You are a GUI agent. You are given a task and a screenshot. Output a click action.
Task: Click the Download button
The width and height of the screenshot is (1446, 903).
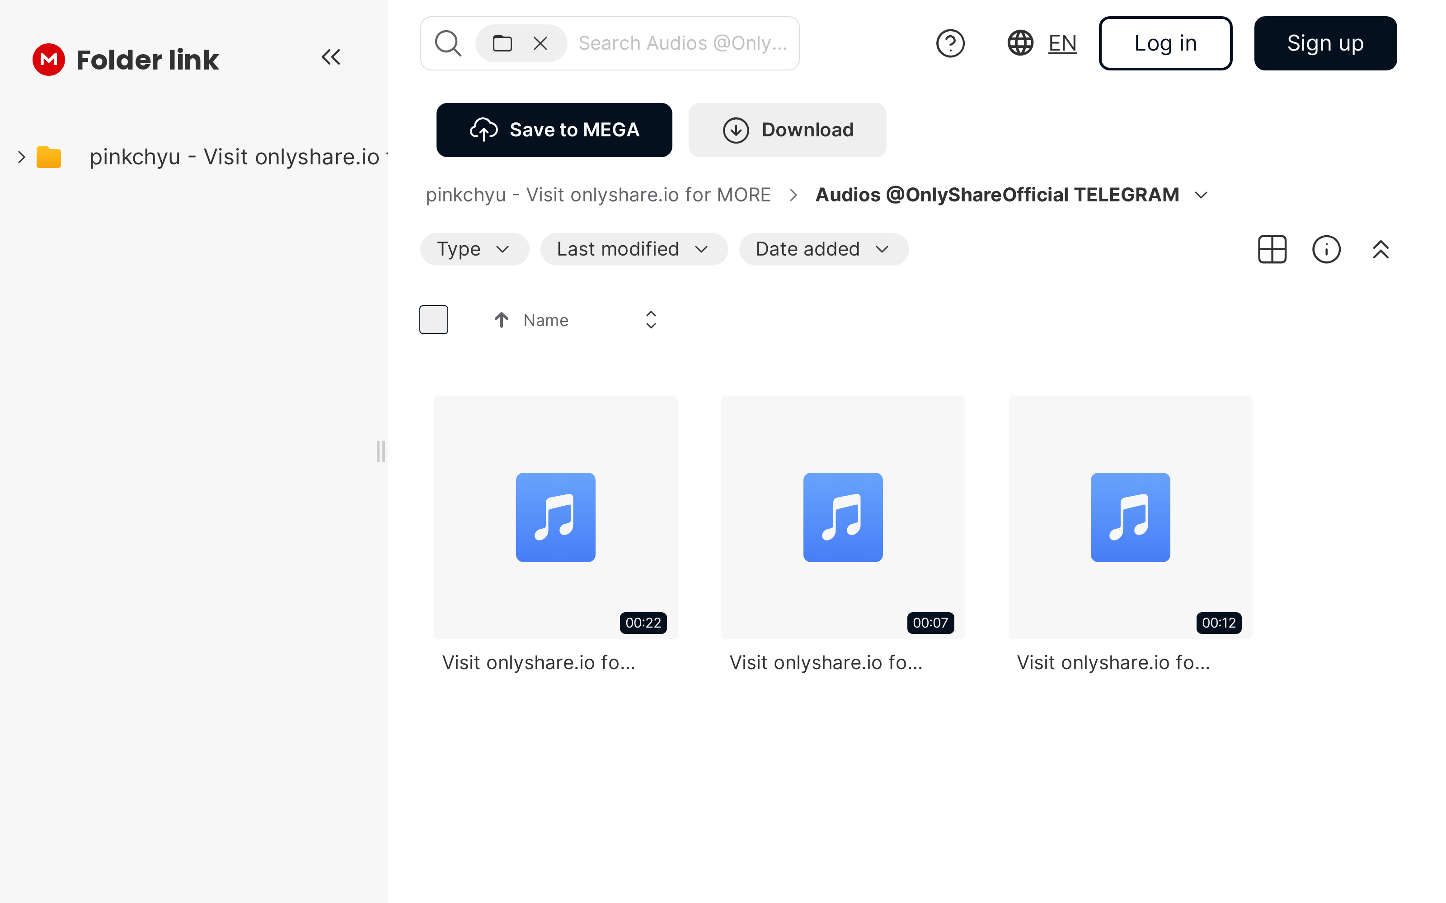coord(788,130)
